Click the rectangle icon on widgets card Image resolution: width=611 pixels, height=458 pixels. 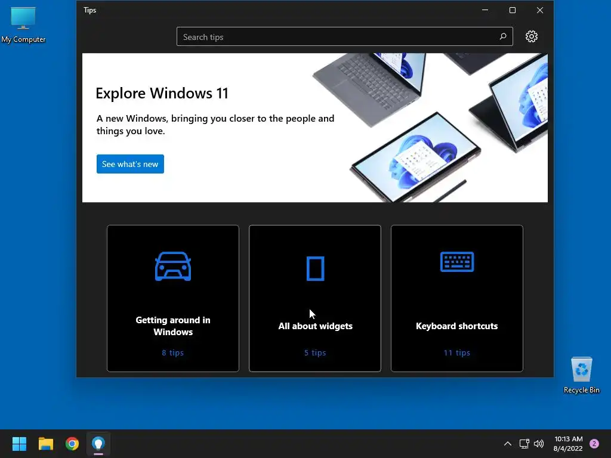(315, 268)
